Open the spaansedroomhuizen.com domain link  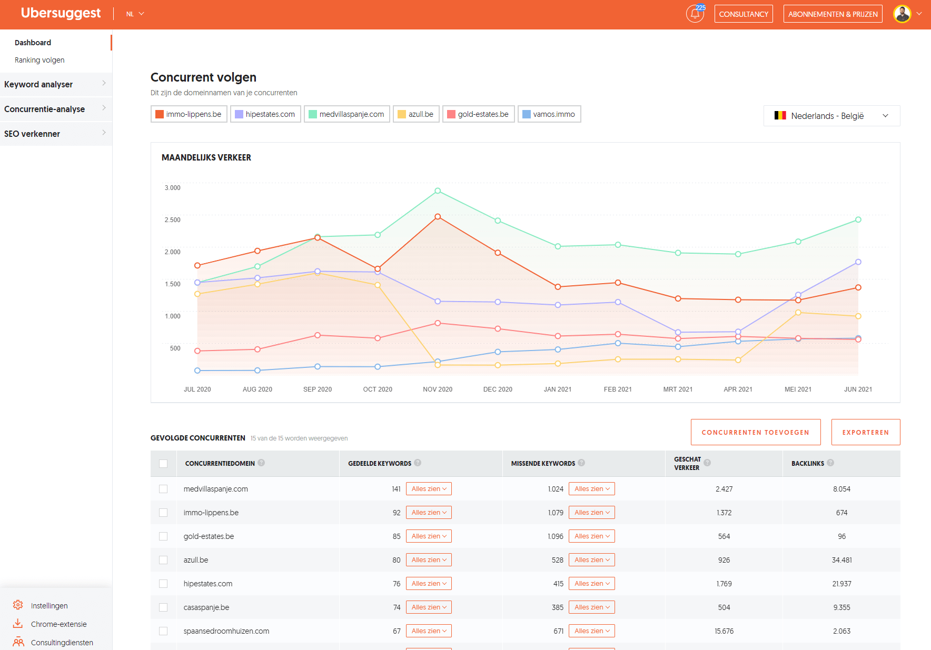coord(226,631)
